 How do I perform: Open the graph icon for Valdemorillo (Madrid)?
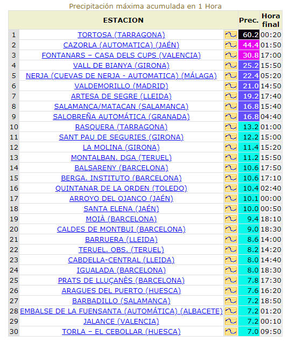[x=230, y=86]
